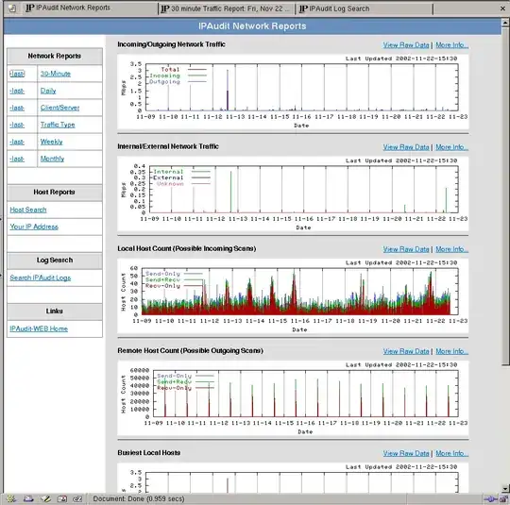Toggle the online/offline connection icon
This screenshot has height=505, width=510.
tap(490, 499)
